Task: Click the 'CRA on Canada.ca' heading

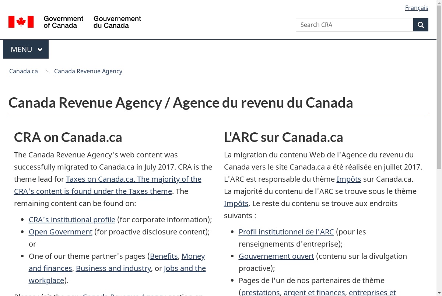Action: [x=68, y=137]
